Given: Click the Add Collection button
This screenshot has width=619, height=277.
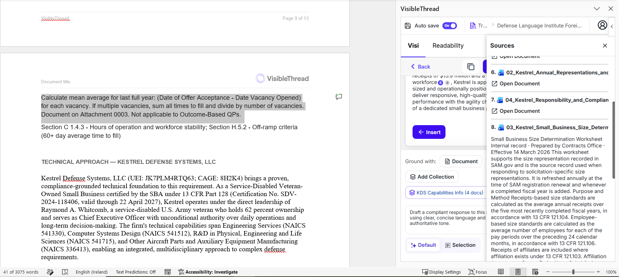Looking at the screenshot, I should point(432,177).
